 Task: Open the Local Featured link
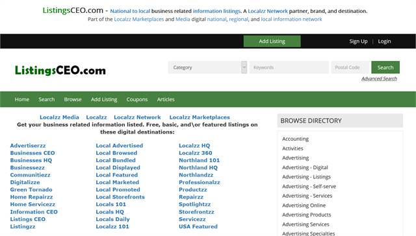tap(117, 175)
